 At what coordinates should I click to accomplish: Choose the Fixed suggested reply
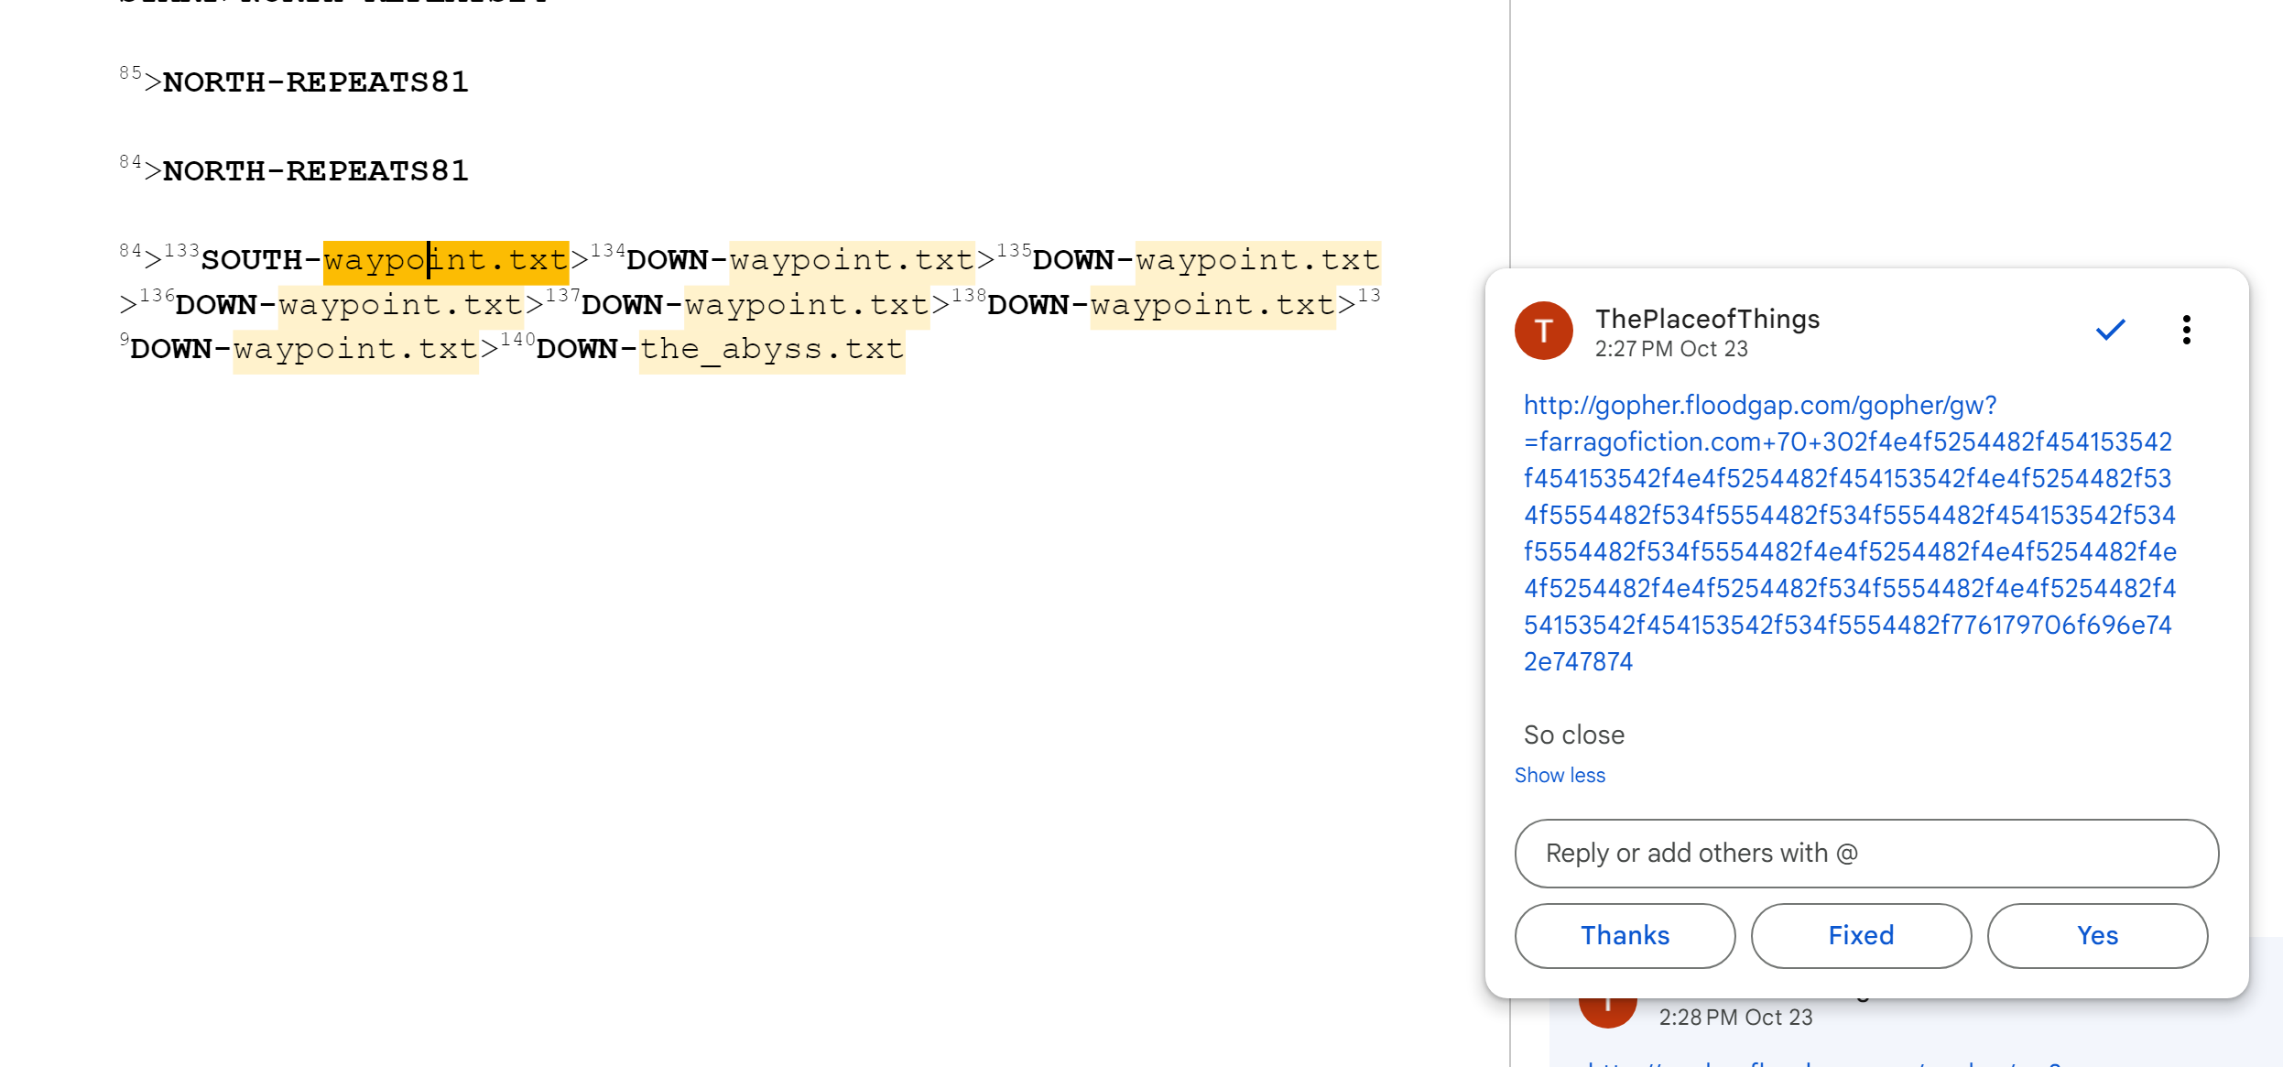1860,935
